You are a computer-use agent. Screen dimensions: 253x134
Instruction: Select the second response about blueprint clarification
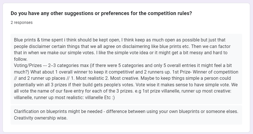click(x=126, y=115)
